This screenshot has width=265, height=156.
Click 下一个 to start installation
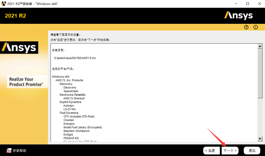(230, 150)
